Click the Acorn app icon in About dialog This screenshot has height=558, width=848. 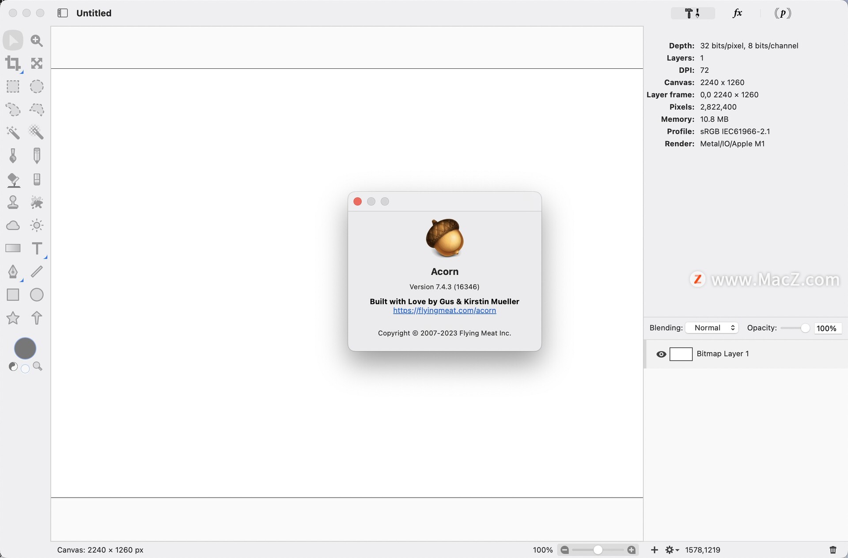pyautogui.click(x=445, y=238)
